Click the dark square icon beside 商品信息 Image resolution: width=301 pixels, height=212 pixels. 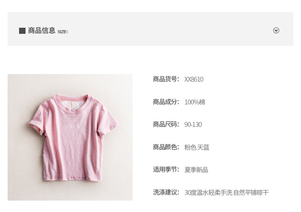click(x=22, y=31)
